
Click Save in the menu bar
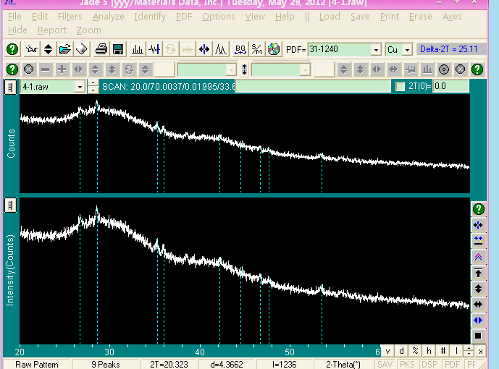pyautogui.click(x=360, y=17)
